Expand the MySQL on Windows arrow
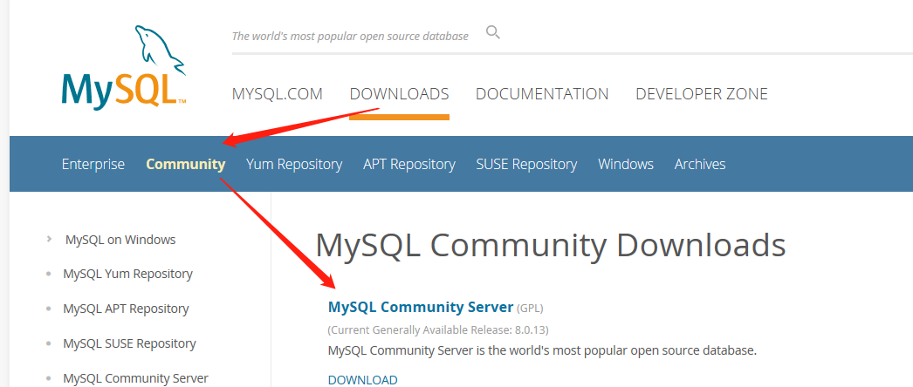913x387 pixels. [x=50, y=239]
